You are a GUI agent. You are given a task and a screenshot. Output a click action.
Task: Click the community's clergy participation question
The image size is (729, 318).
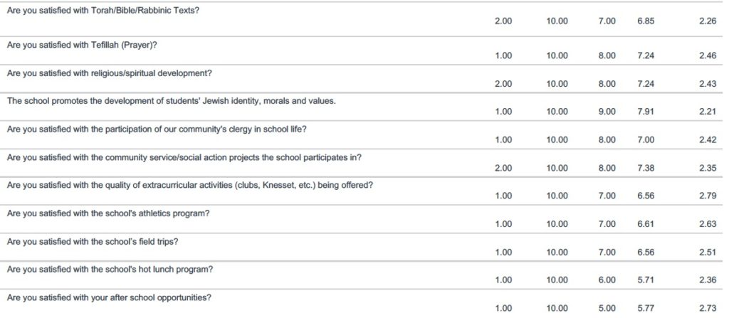157,129
